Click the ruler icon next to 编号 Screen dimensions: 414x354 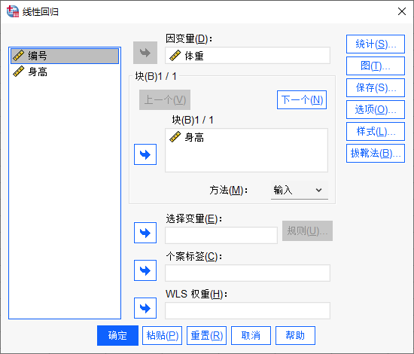[19, 56]
